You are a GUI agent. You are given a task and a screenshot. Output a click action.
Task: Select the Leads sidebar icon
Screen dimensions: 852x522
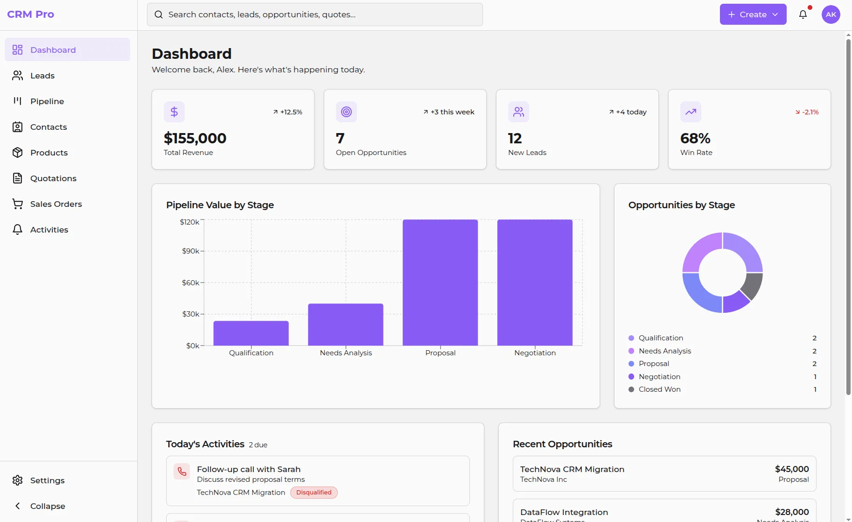click(x=18, y=75)
